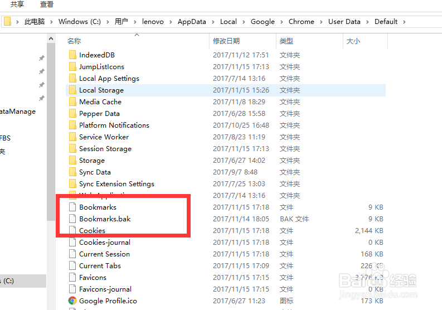Viewport: 442px width, 310px height.
Task: Sort by 大小 column header
Action: (353, 41)
